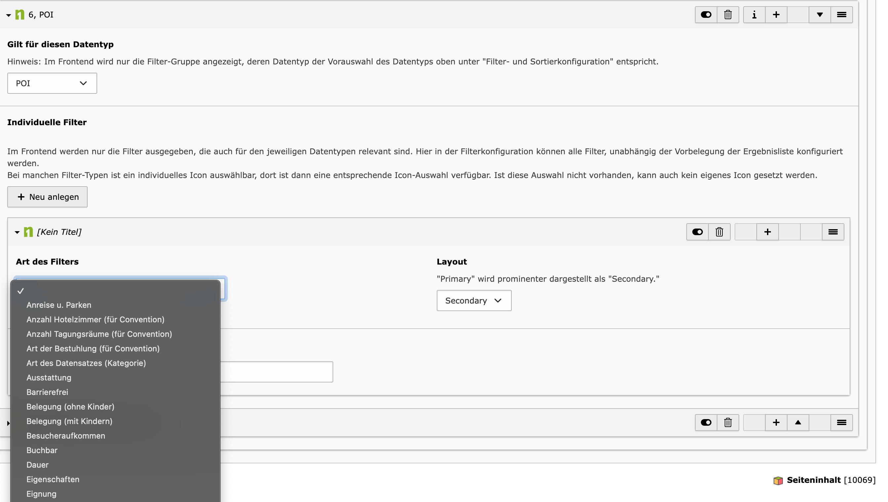The image size is (888, 502).
Task: Click the text input field beside dropdown list
Action: coord(276,372)
